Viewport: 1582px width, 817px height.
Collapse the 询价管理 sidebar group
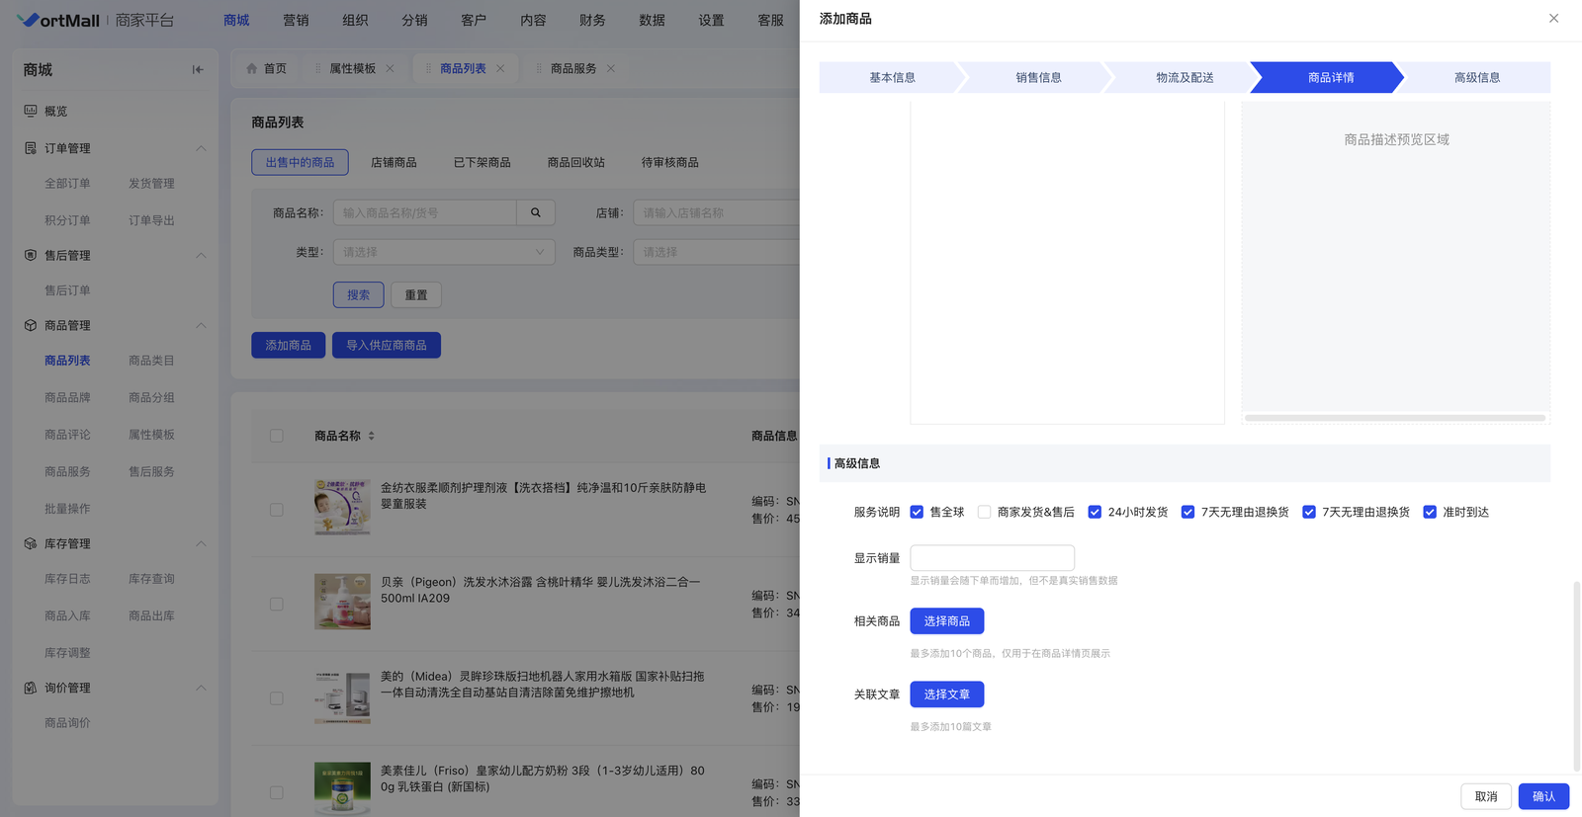point(201,688)
